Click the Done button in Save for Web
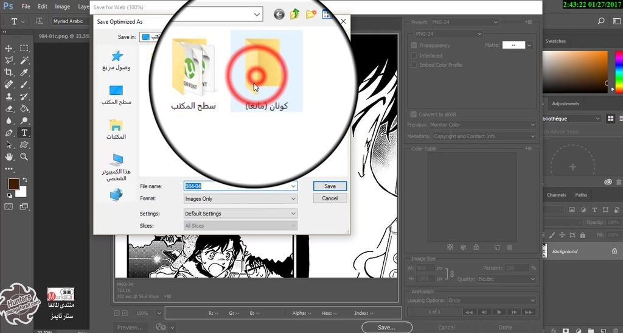This screenshot has width=623, height=333. click(x=506, y=328)
